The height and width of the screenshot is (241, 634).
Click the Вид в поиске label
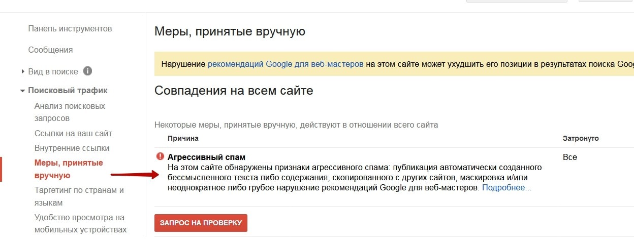coord(53,71)
